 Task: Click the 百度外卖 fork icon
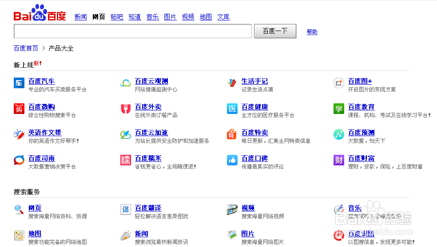125,109
